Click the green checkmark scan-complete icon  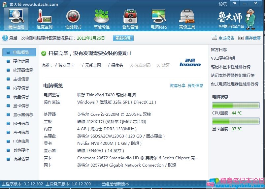click(44, 53)
